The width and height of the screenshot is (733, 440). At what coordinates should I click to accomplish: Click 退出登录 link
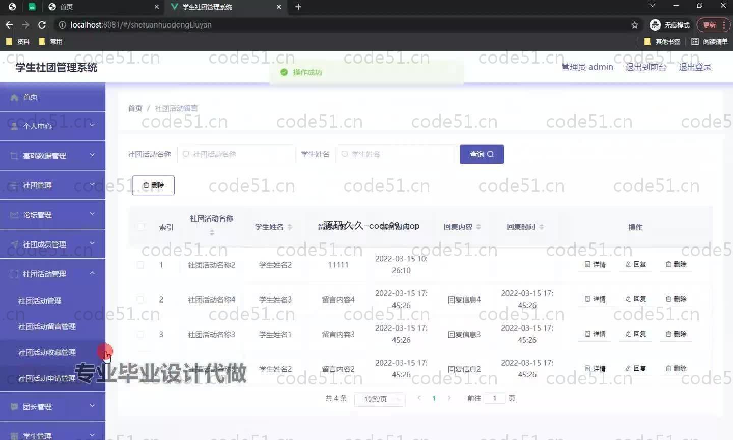coord(695,67)
